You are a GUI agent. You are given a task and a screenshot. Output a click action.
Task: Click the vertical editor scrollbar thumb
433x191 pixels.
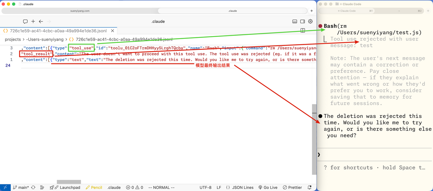tap(314, 139)
